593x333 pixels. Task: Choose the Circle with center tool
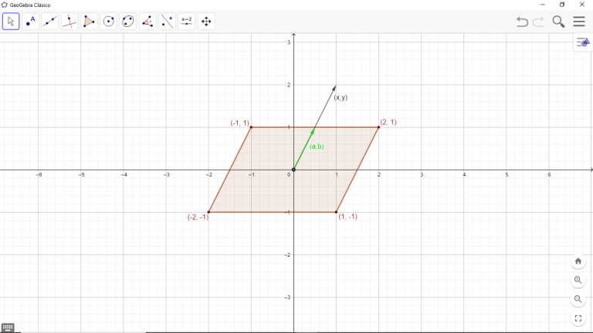[x=109, y=22]
